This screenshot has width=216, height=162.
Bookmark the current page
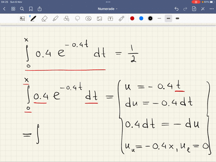click(31, 9)
